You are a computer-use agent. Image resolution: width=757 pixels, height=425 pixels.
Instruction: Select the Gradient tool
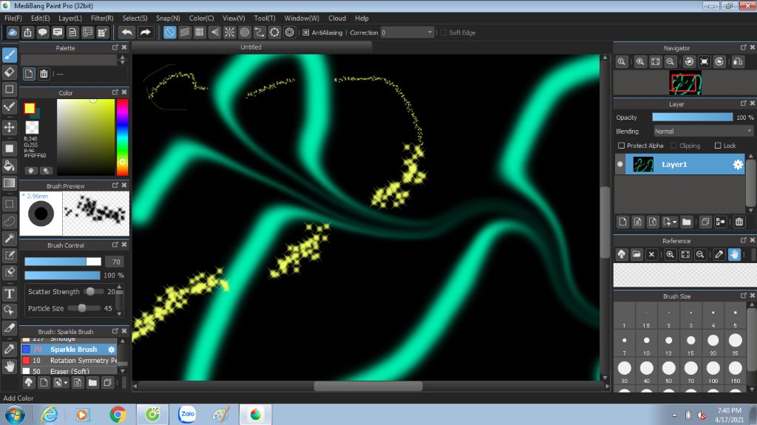click(x=9, y=183)
